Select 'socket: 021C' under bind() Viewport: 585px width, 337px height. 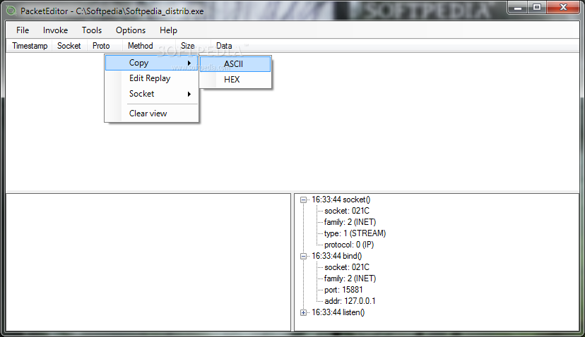point(347,267)
